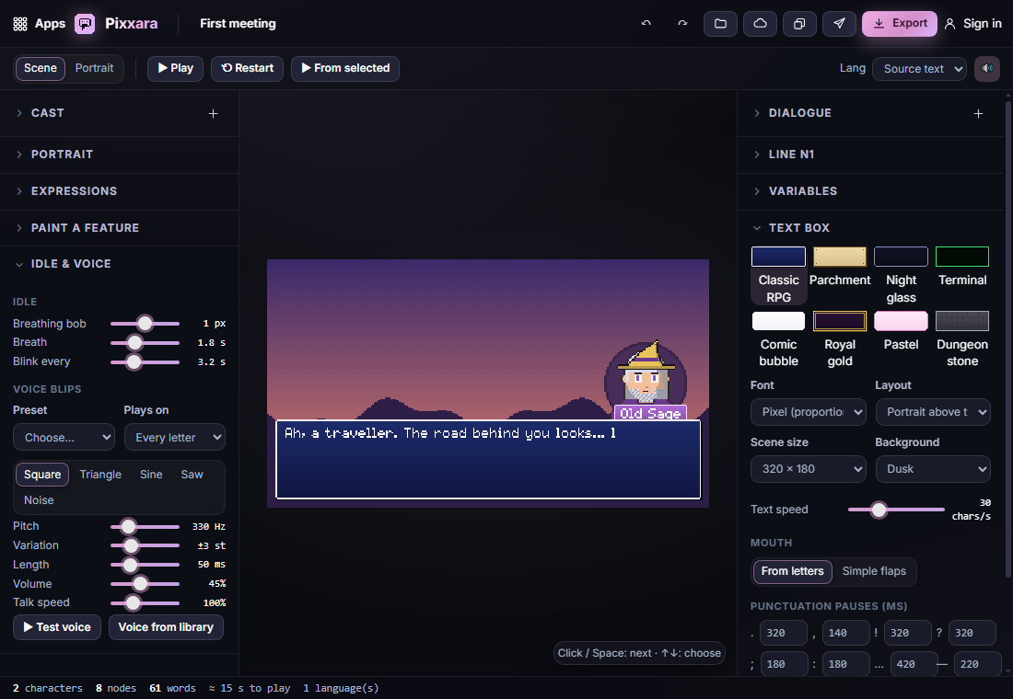The image size is (1013, 699).
Task: Click the period pause input field
Action: point(784,633)
